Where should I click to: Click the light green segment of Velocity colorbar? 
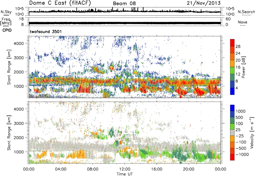point(232,126)
